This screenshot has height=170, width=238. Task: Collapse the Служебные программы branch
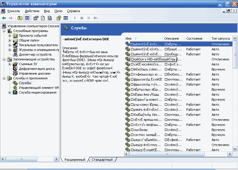[4, 31]
